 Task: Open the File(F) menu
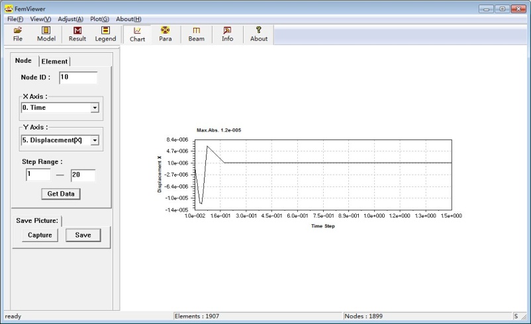pyautogui.click(x=15, y=19)
